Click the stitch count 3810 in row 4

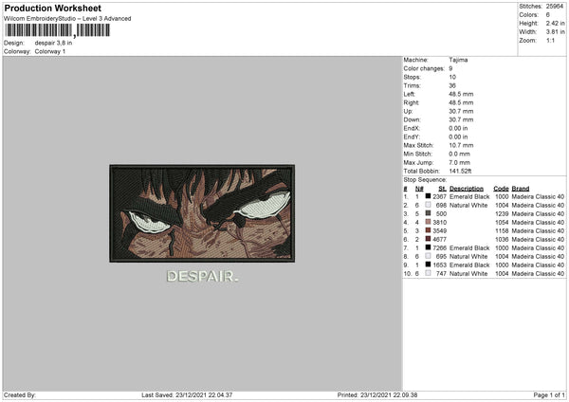[439, 223]
